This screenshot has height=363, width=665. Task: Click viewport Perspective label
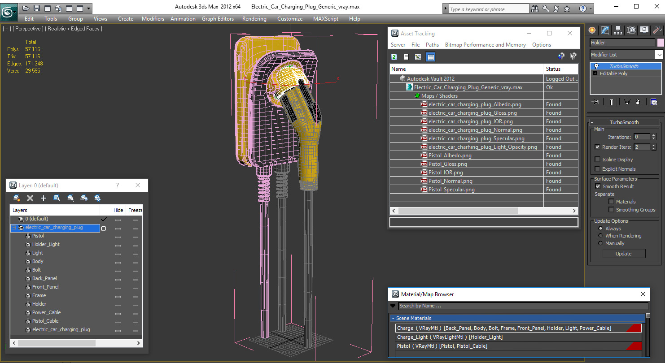point(28,29)
